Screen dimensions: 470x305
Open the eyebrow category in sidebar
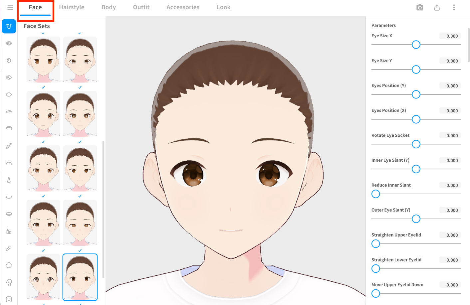click(x=9, y=111)
